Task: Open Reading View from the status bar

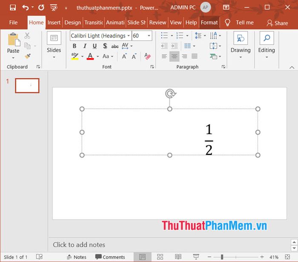Action: [177, 257]
